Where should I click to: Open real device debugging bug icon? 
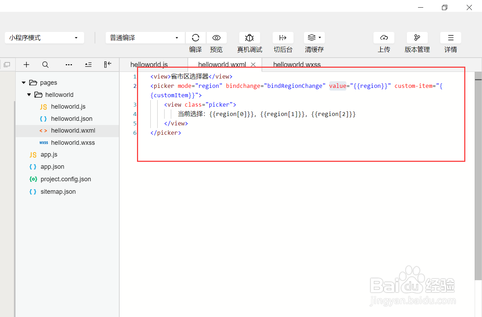[x=249, y=37]
